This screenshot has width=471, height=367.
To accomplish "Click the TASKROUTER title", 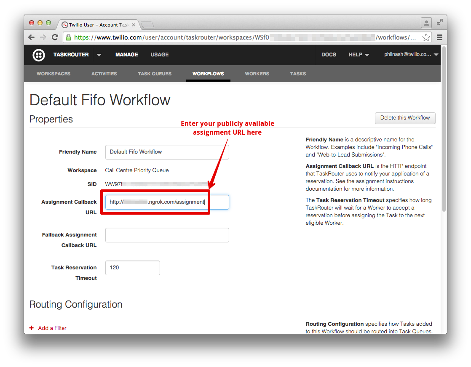I will pyautogui.click(x=71, y=55).
